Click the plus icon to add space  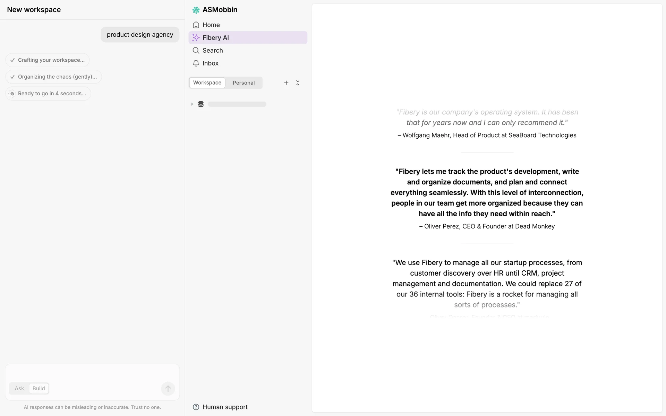coord(286,83)
